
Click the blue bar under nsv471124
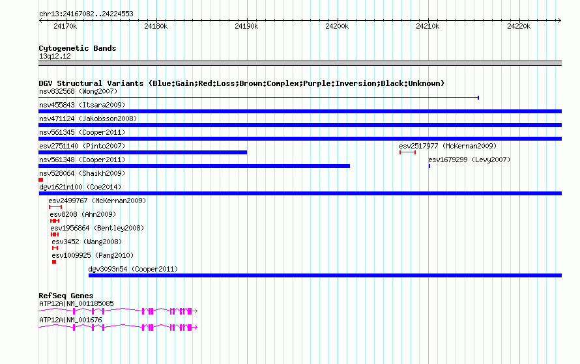(x=300, y=125)
